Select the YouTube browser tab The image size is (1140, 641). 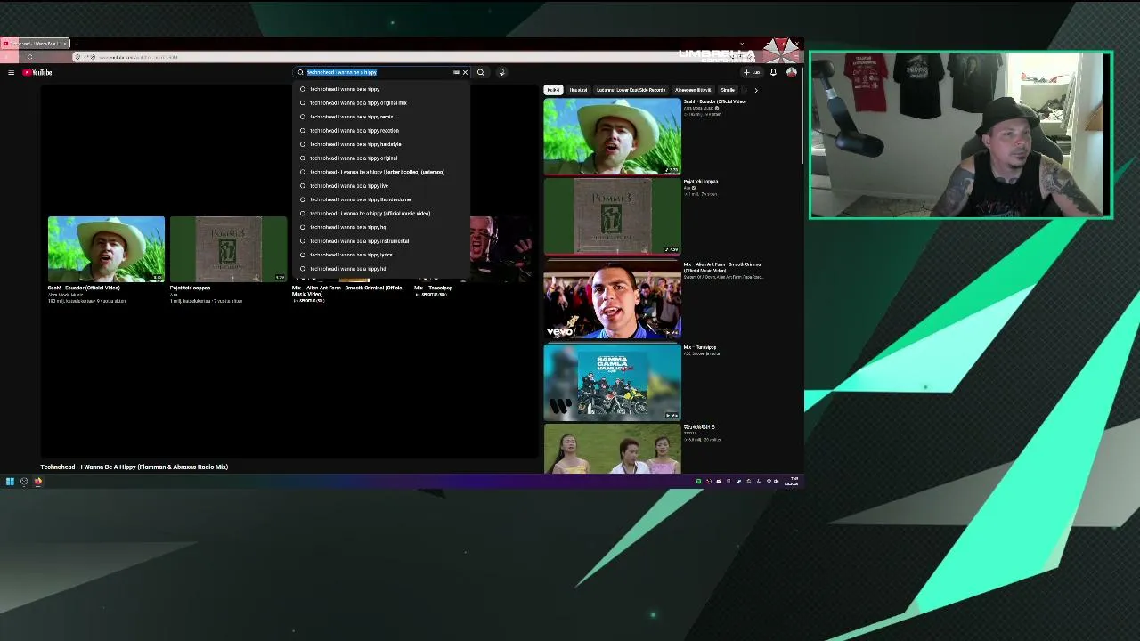(35, 44)
